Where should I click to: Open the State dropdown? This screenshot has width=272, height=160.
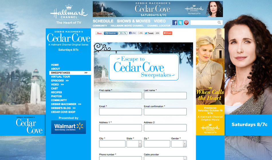(x=134, y=144)
